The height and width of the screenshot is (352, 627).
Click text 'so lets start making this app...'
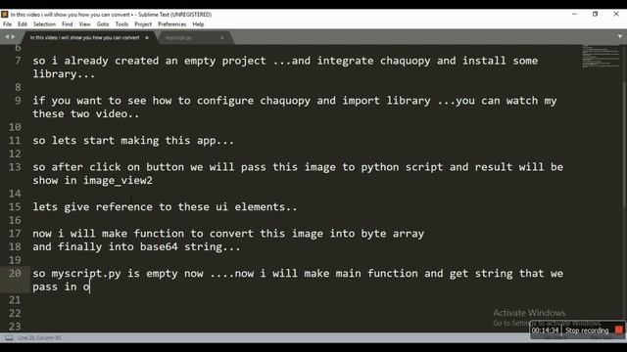click(133, 141)
